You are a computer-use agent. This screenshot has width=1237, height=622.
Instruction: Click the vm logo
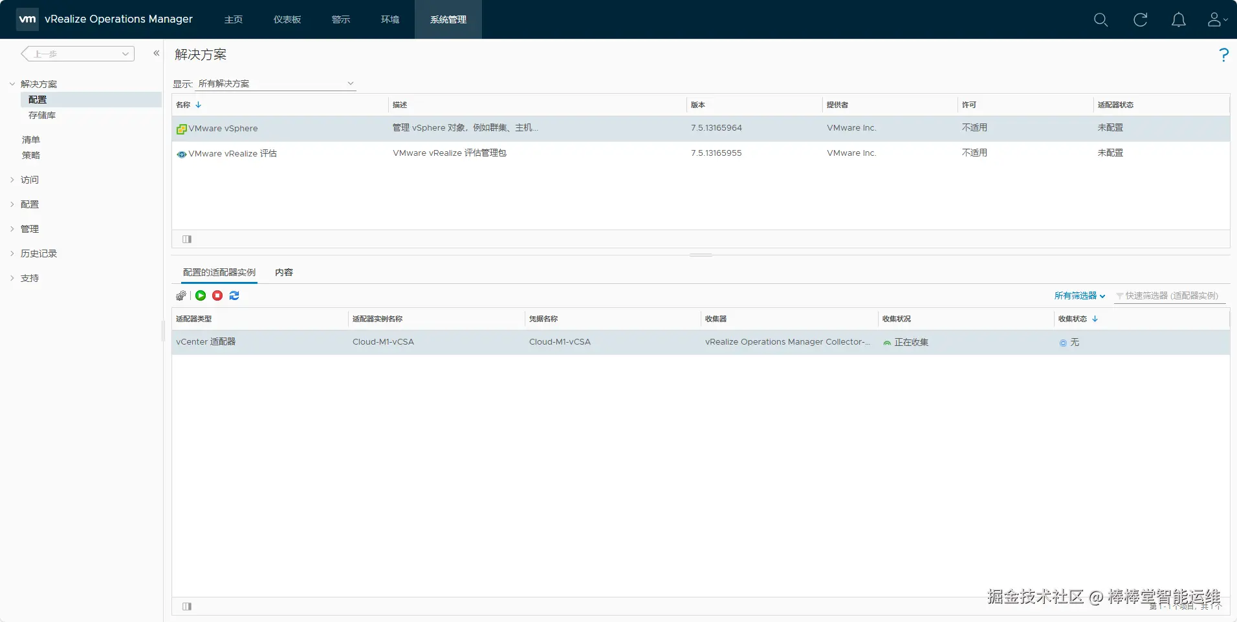coord(27,19)
